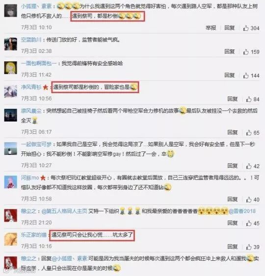Screen dimensions: 265x276
Task: Click the @第五人格同人主页 mention
Action: click(x=64, y=211)
